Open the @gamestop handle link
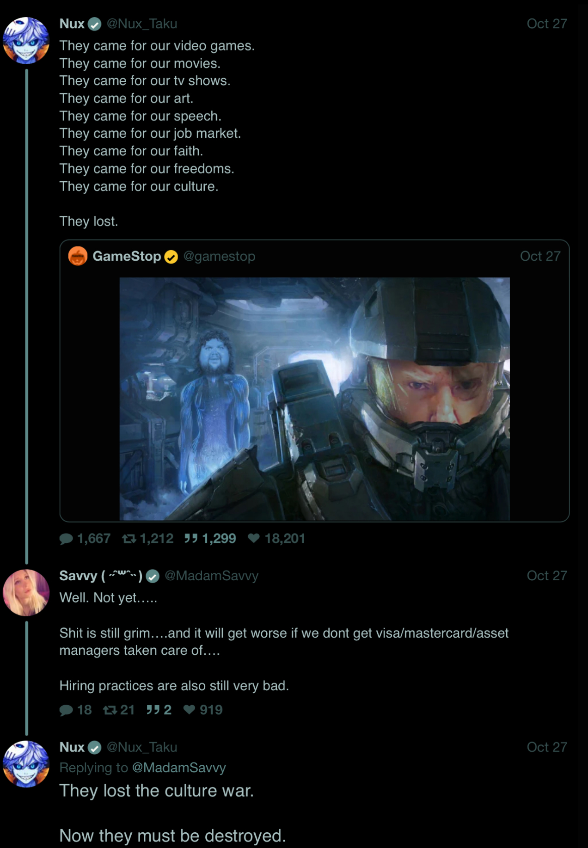The image size is (588, 848). click(x=219, y=256)
